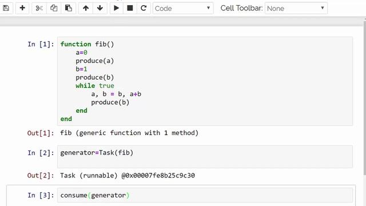The height and width of the screenshot is (206, 366).
Task: Open the Cell Toolbar dropdown showing None
Action: pyautogui.click(x=296, y=9)
